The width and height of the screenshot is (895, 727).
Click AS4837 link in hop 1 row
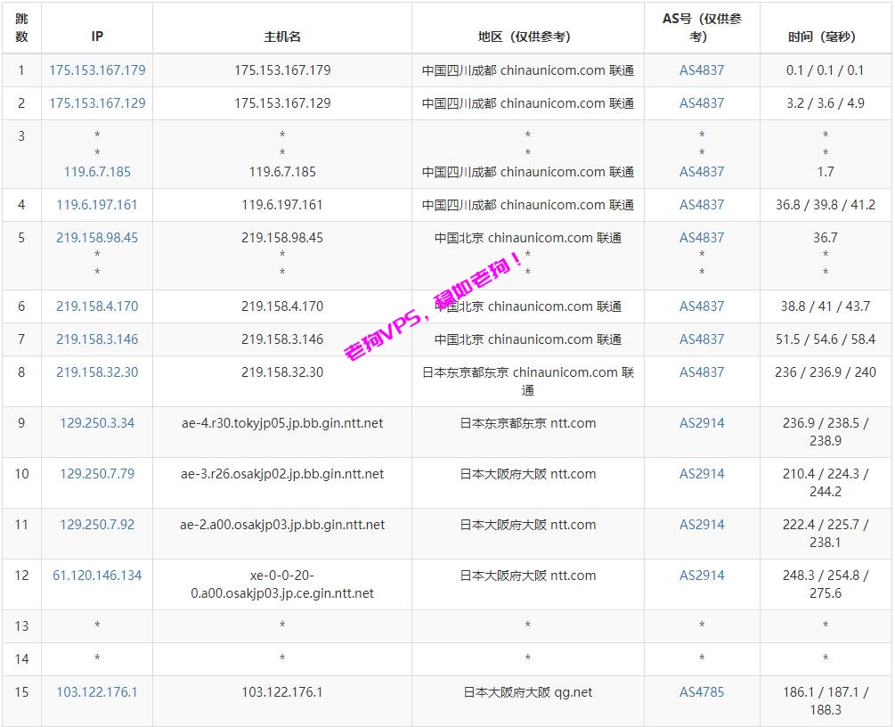click(702, 70)
